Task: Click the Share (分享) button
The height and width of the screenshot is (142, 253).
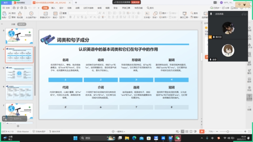Action: 226,8
